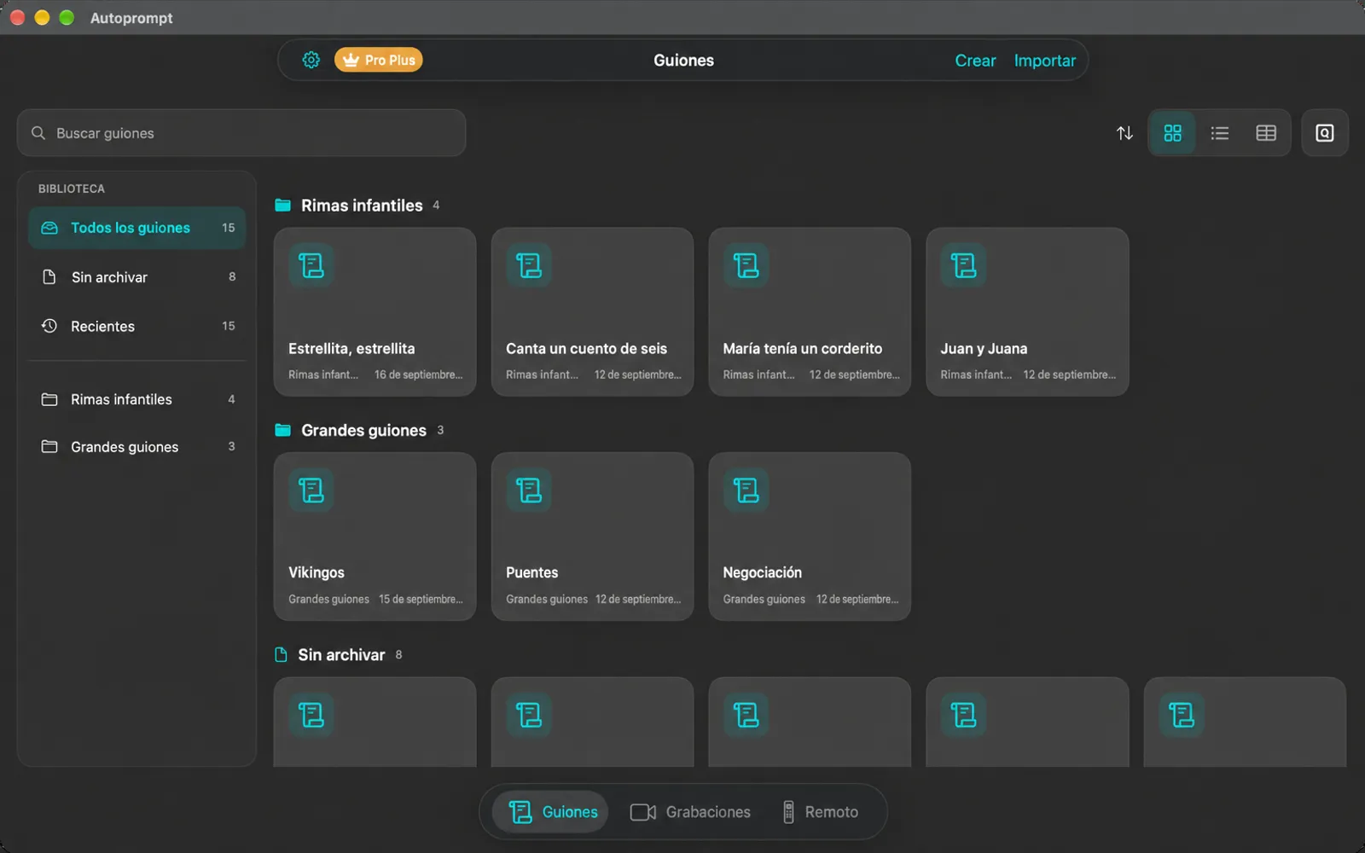This screenshot has width=1365, height=853.
Task: Focus the Buscar guiones search field
Action: tap(241, 133)
